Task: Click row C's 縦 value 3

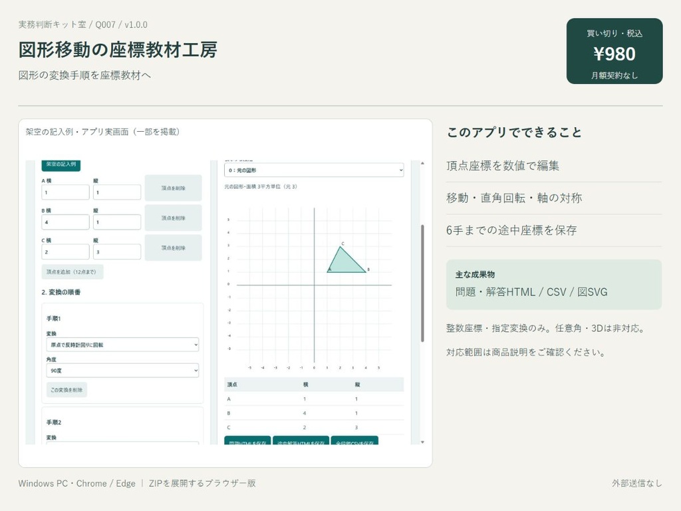Action: coord(356,428)
